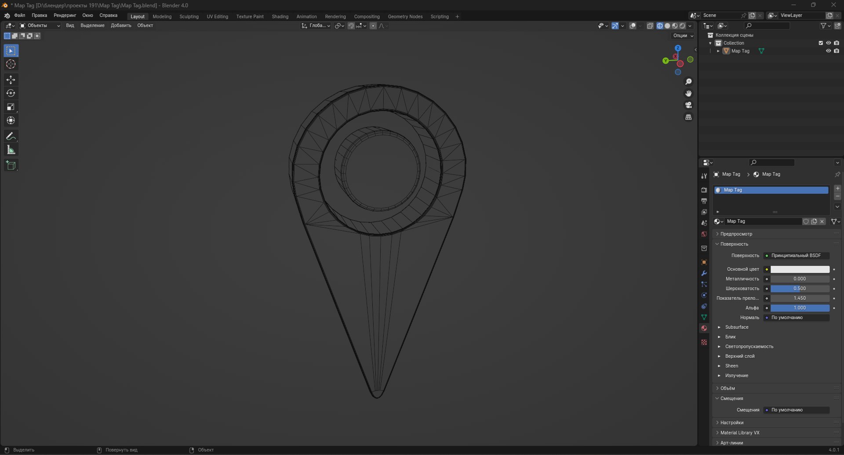Open the Render properties tab
The image size is (844, 455).
pyautogui.click(x=704, y=190)
